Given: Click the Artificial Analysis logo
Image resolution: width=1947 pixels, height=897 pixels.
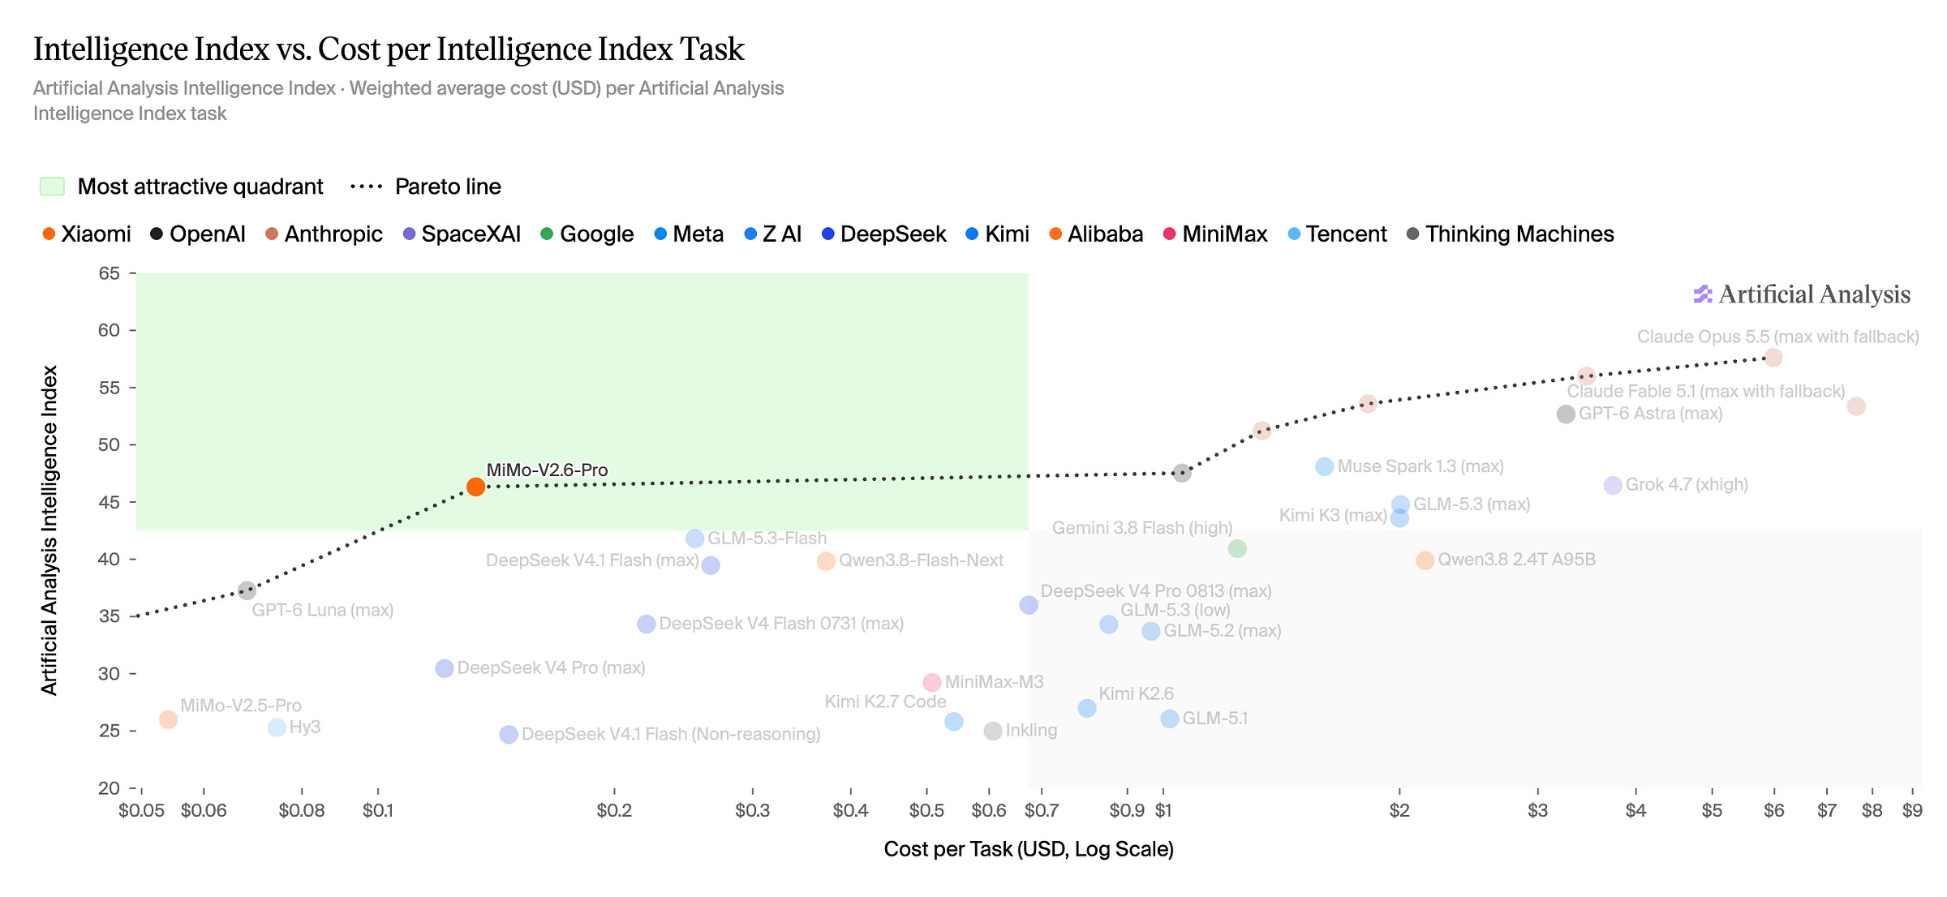Looking at the screenshot, I should pos(1802,294).
